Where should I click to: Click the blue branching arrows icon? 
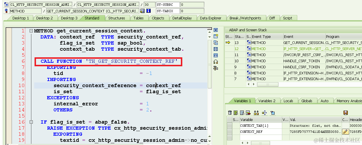coord(264,113)
